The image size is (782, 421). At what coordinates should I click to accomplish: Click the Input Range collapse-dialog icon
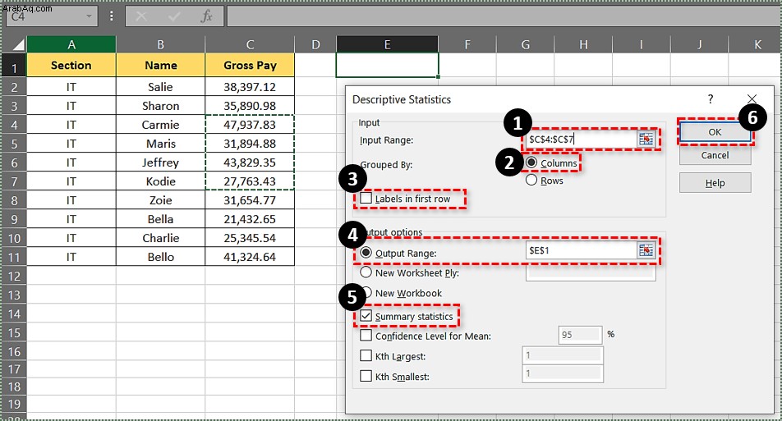(646, 139)
